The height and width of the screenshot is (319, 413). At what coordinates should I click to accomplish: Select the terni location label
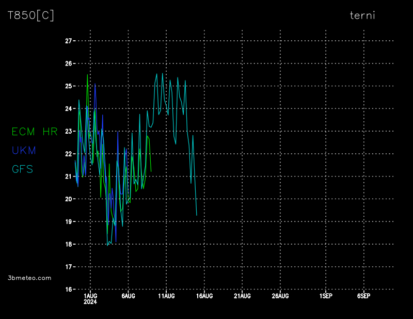point(362,15)
